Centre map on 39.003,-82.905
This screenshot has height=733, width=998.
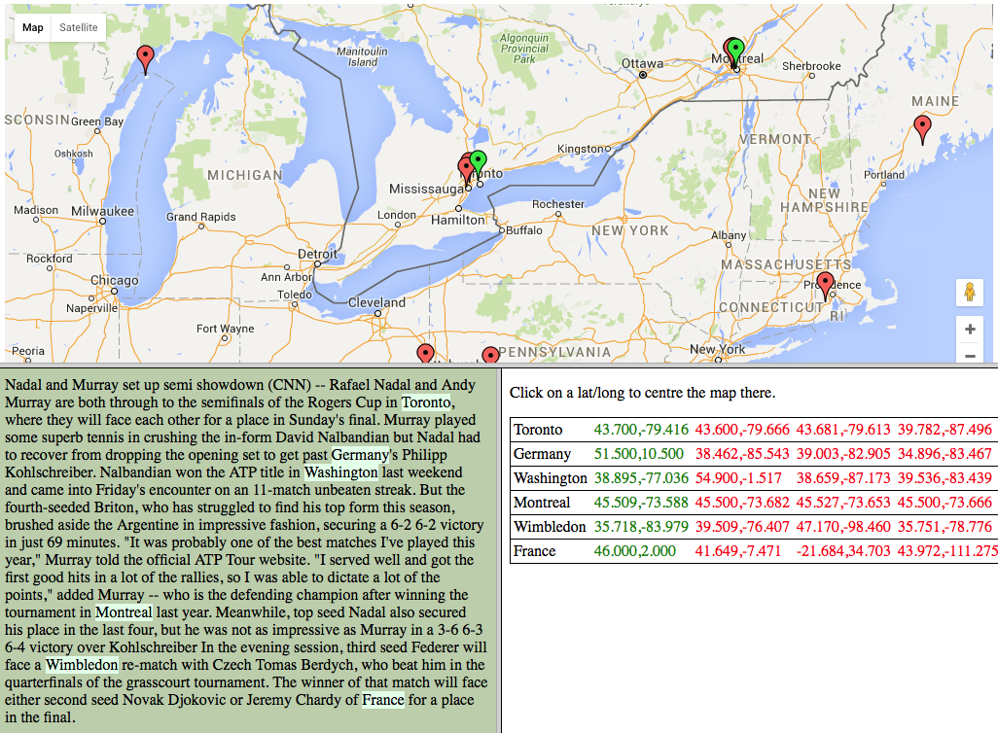pos(843,454)
